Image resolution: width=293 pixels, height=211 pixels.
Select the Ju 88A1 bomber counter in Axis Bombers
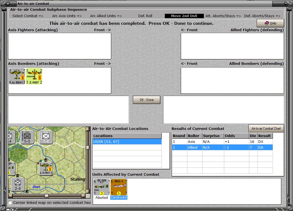point(17,76)
